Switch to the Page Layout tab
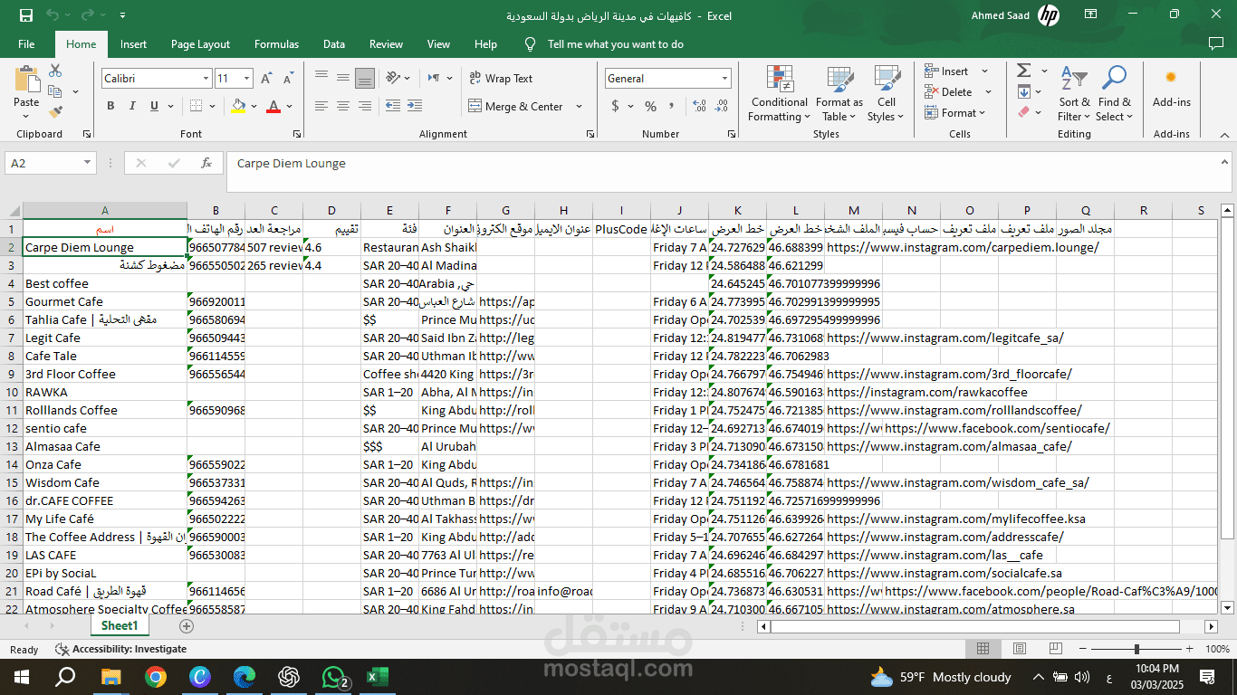The image size is (1237, 695). pos(200,43)
